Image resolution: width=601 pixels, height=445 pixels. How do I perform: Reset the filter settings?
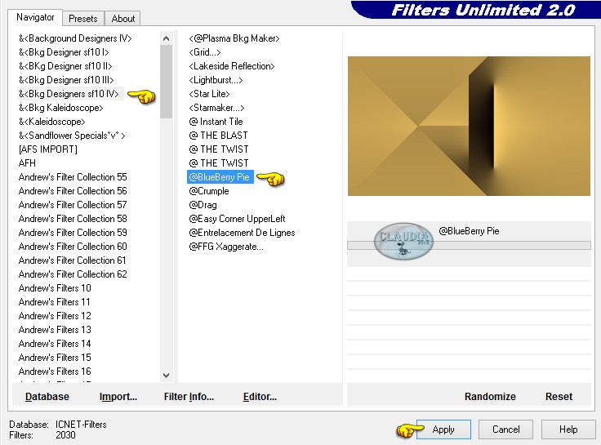[x=559, y=396]
